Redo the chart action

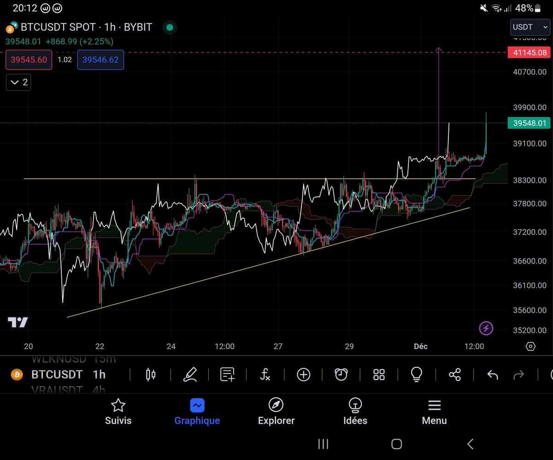point(519,375)
